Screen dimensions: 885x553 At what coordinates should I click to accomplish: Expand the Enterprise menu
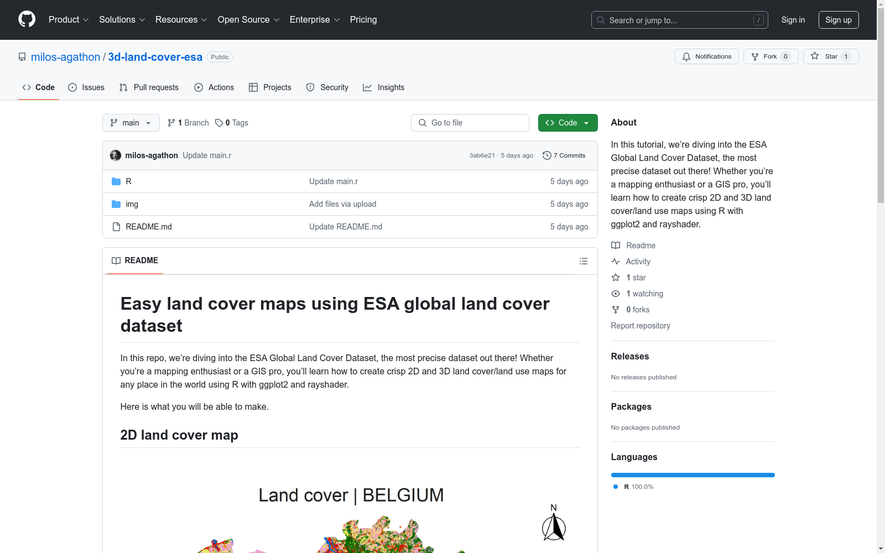tap(315, 19)
